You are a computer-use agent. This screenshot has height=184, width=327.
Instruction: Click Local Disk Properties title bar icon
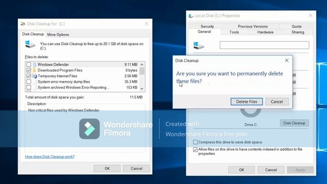[x=191, y=16]
